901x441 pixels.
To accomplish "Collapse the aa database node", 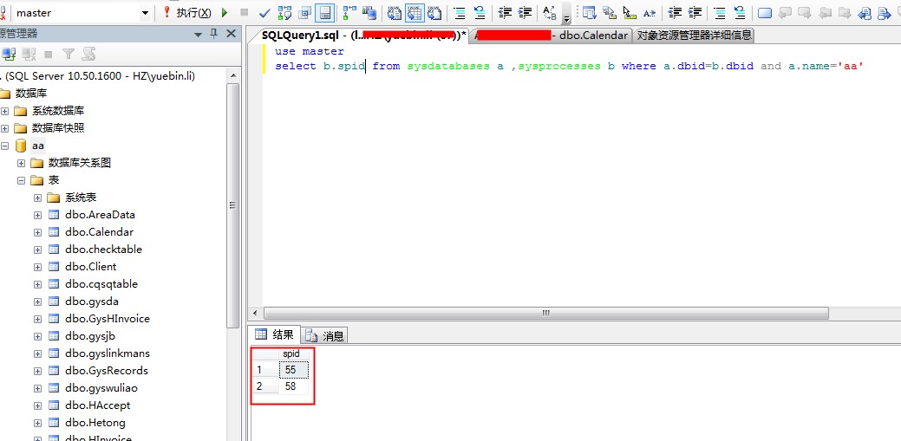I will click(5, 146).
